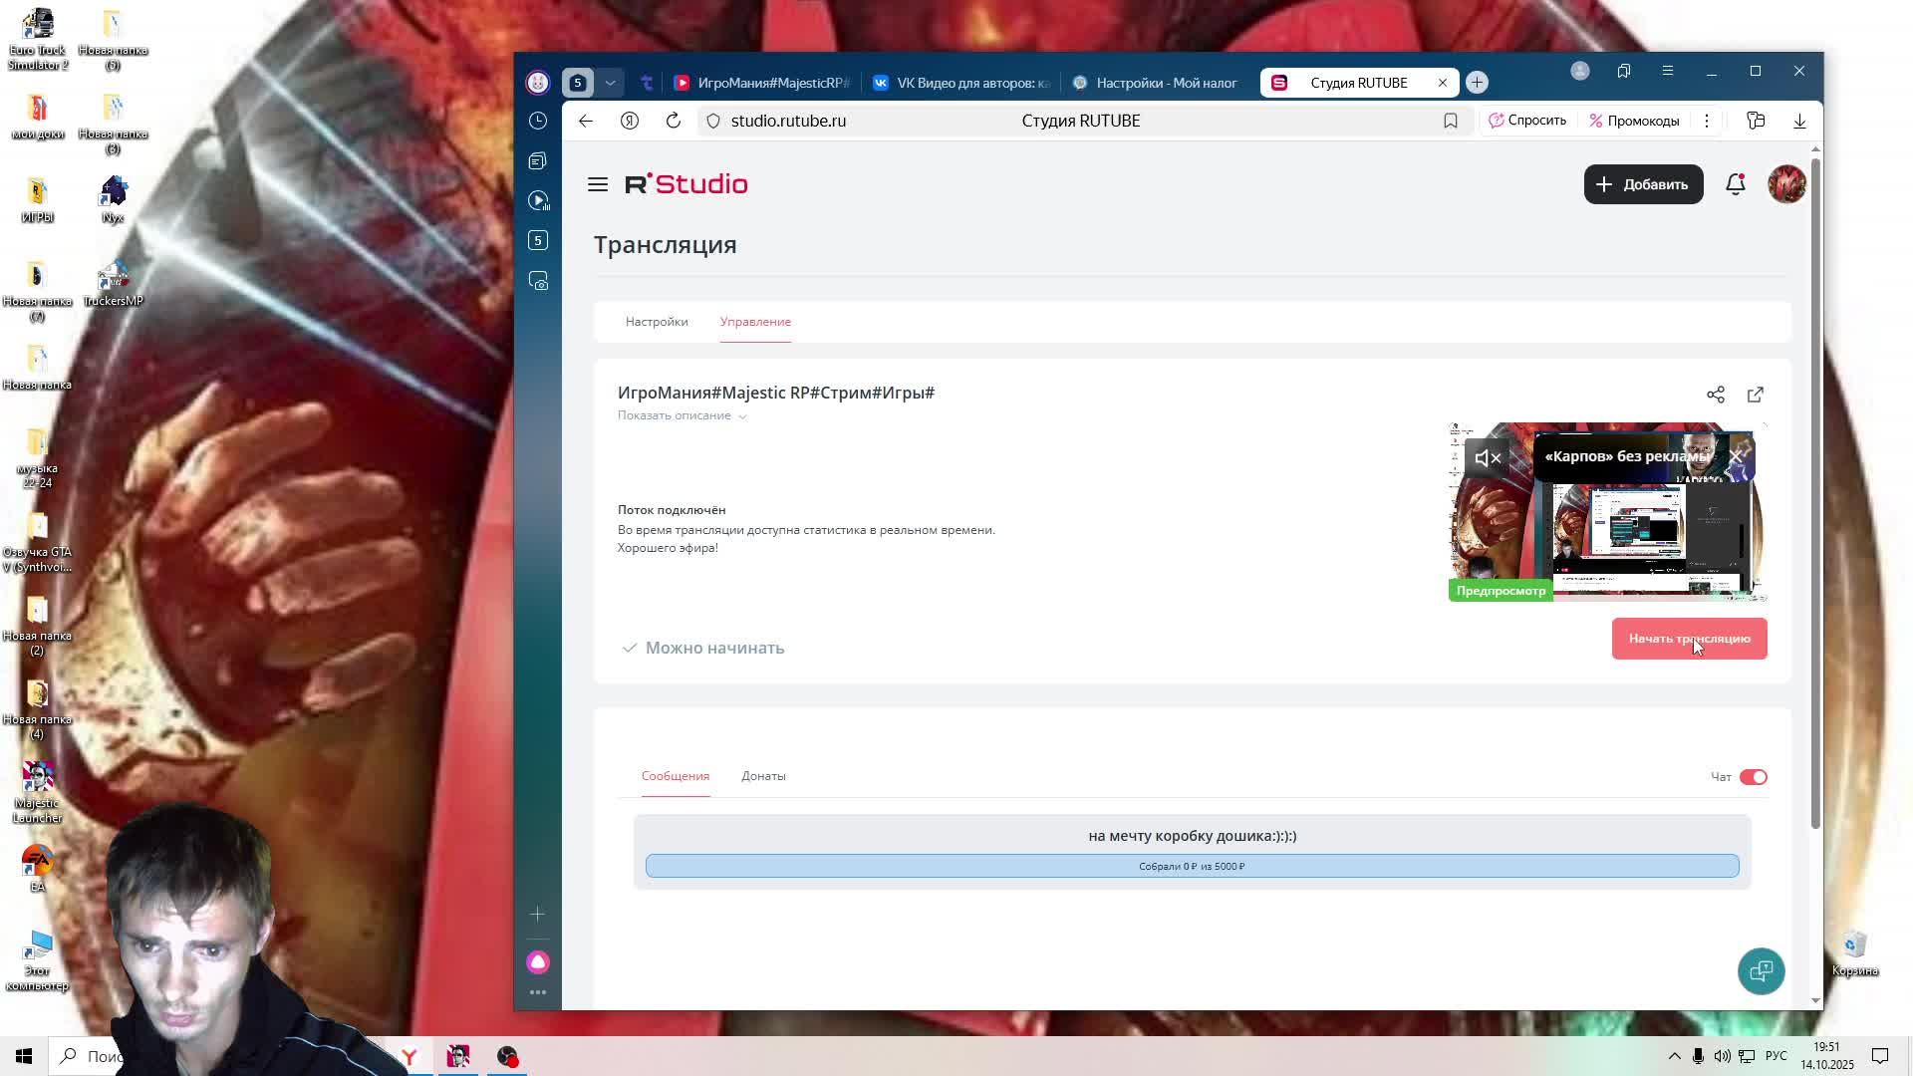Screen dimensions: 1913x1076
Task: Expand Показать описание
Action: click(682, 415)
